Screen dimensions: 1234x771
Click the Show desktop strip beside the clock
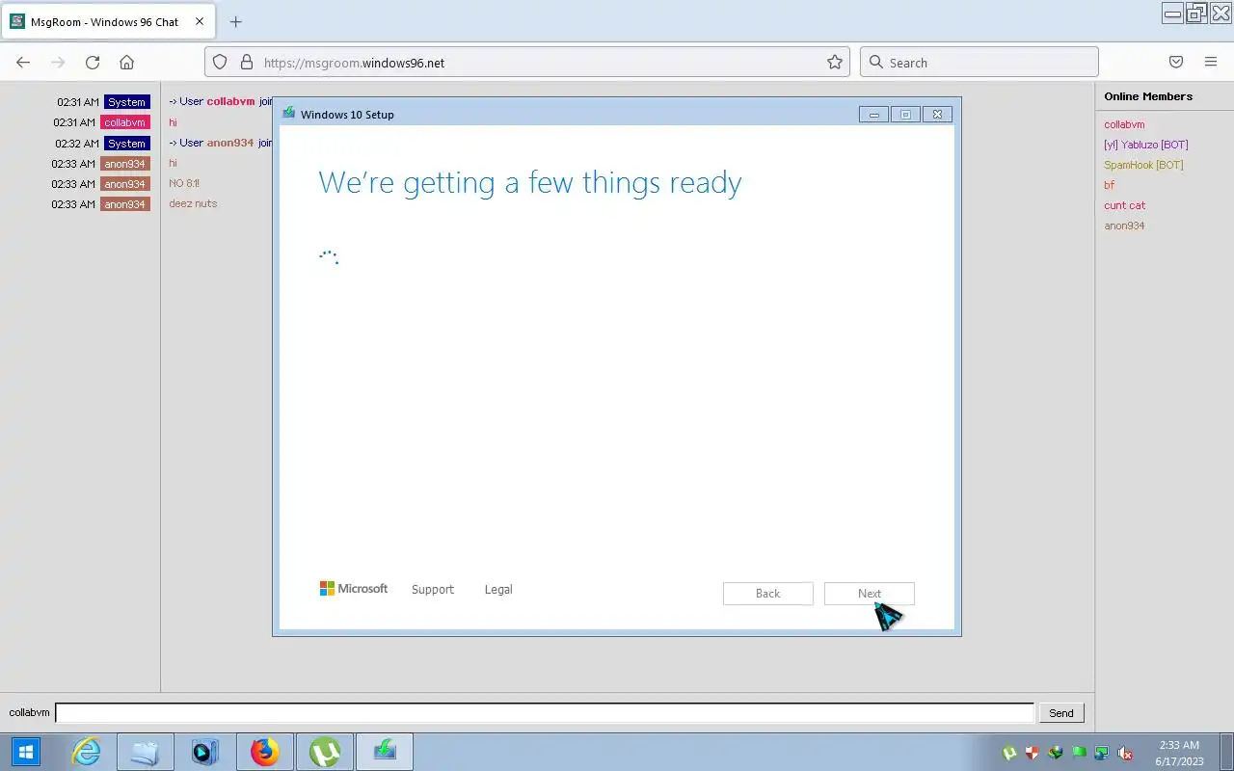[1228, 752]
